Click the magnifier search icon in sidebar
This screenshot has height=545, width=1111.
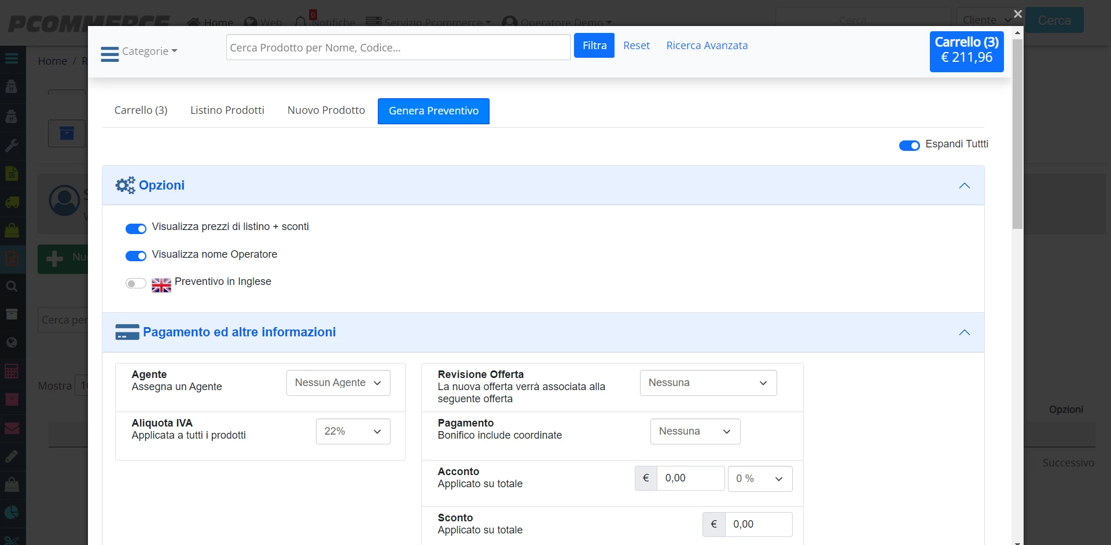coord(12,286)
